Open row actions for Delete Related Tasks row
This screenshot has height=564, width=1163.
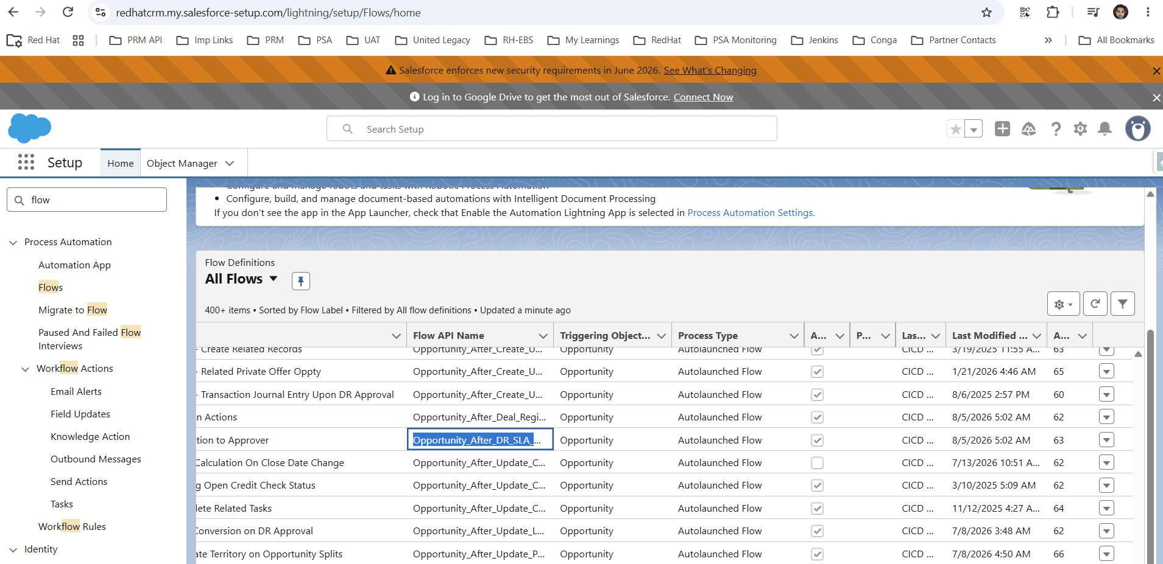click(1106, 508)
